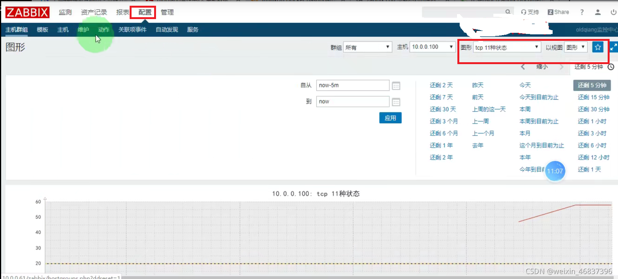Open the 报表 menu
Viewport: 618px width, 279px height.
123,12
